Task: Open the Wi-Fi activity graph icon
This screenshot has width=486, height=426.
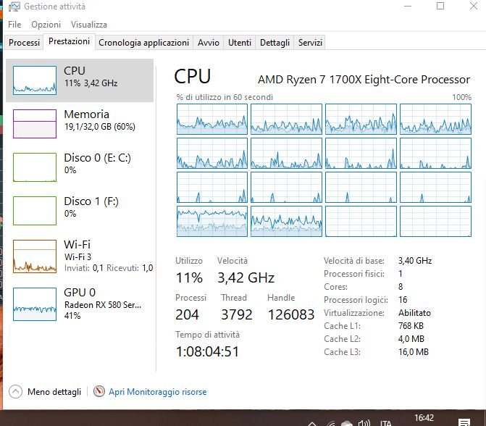Action: point(35,256)
